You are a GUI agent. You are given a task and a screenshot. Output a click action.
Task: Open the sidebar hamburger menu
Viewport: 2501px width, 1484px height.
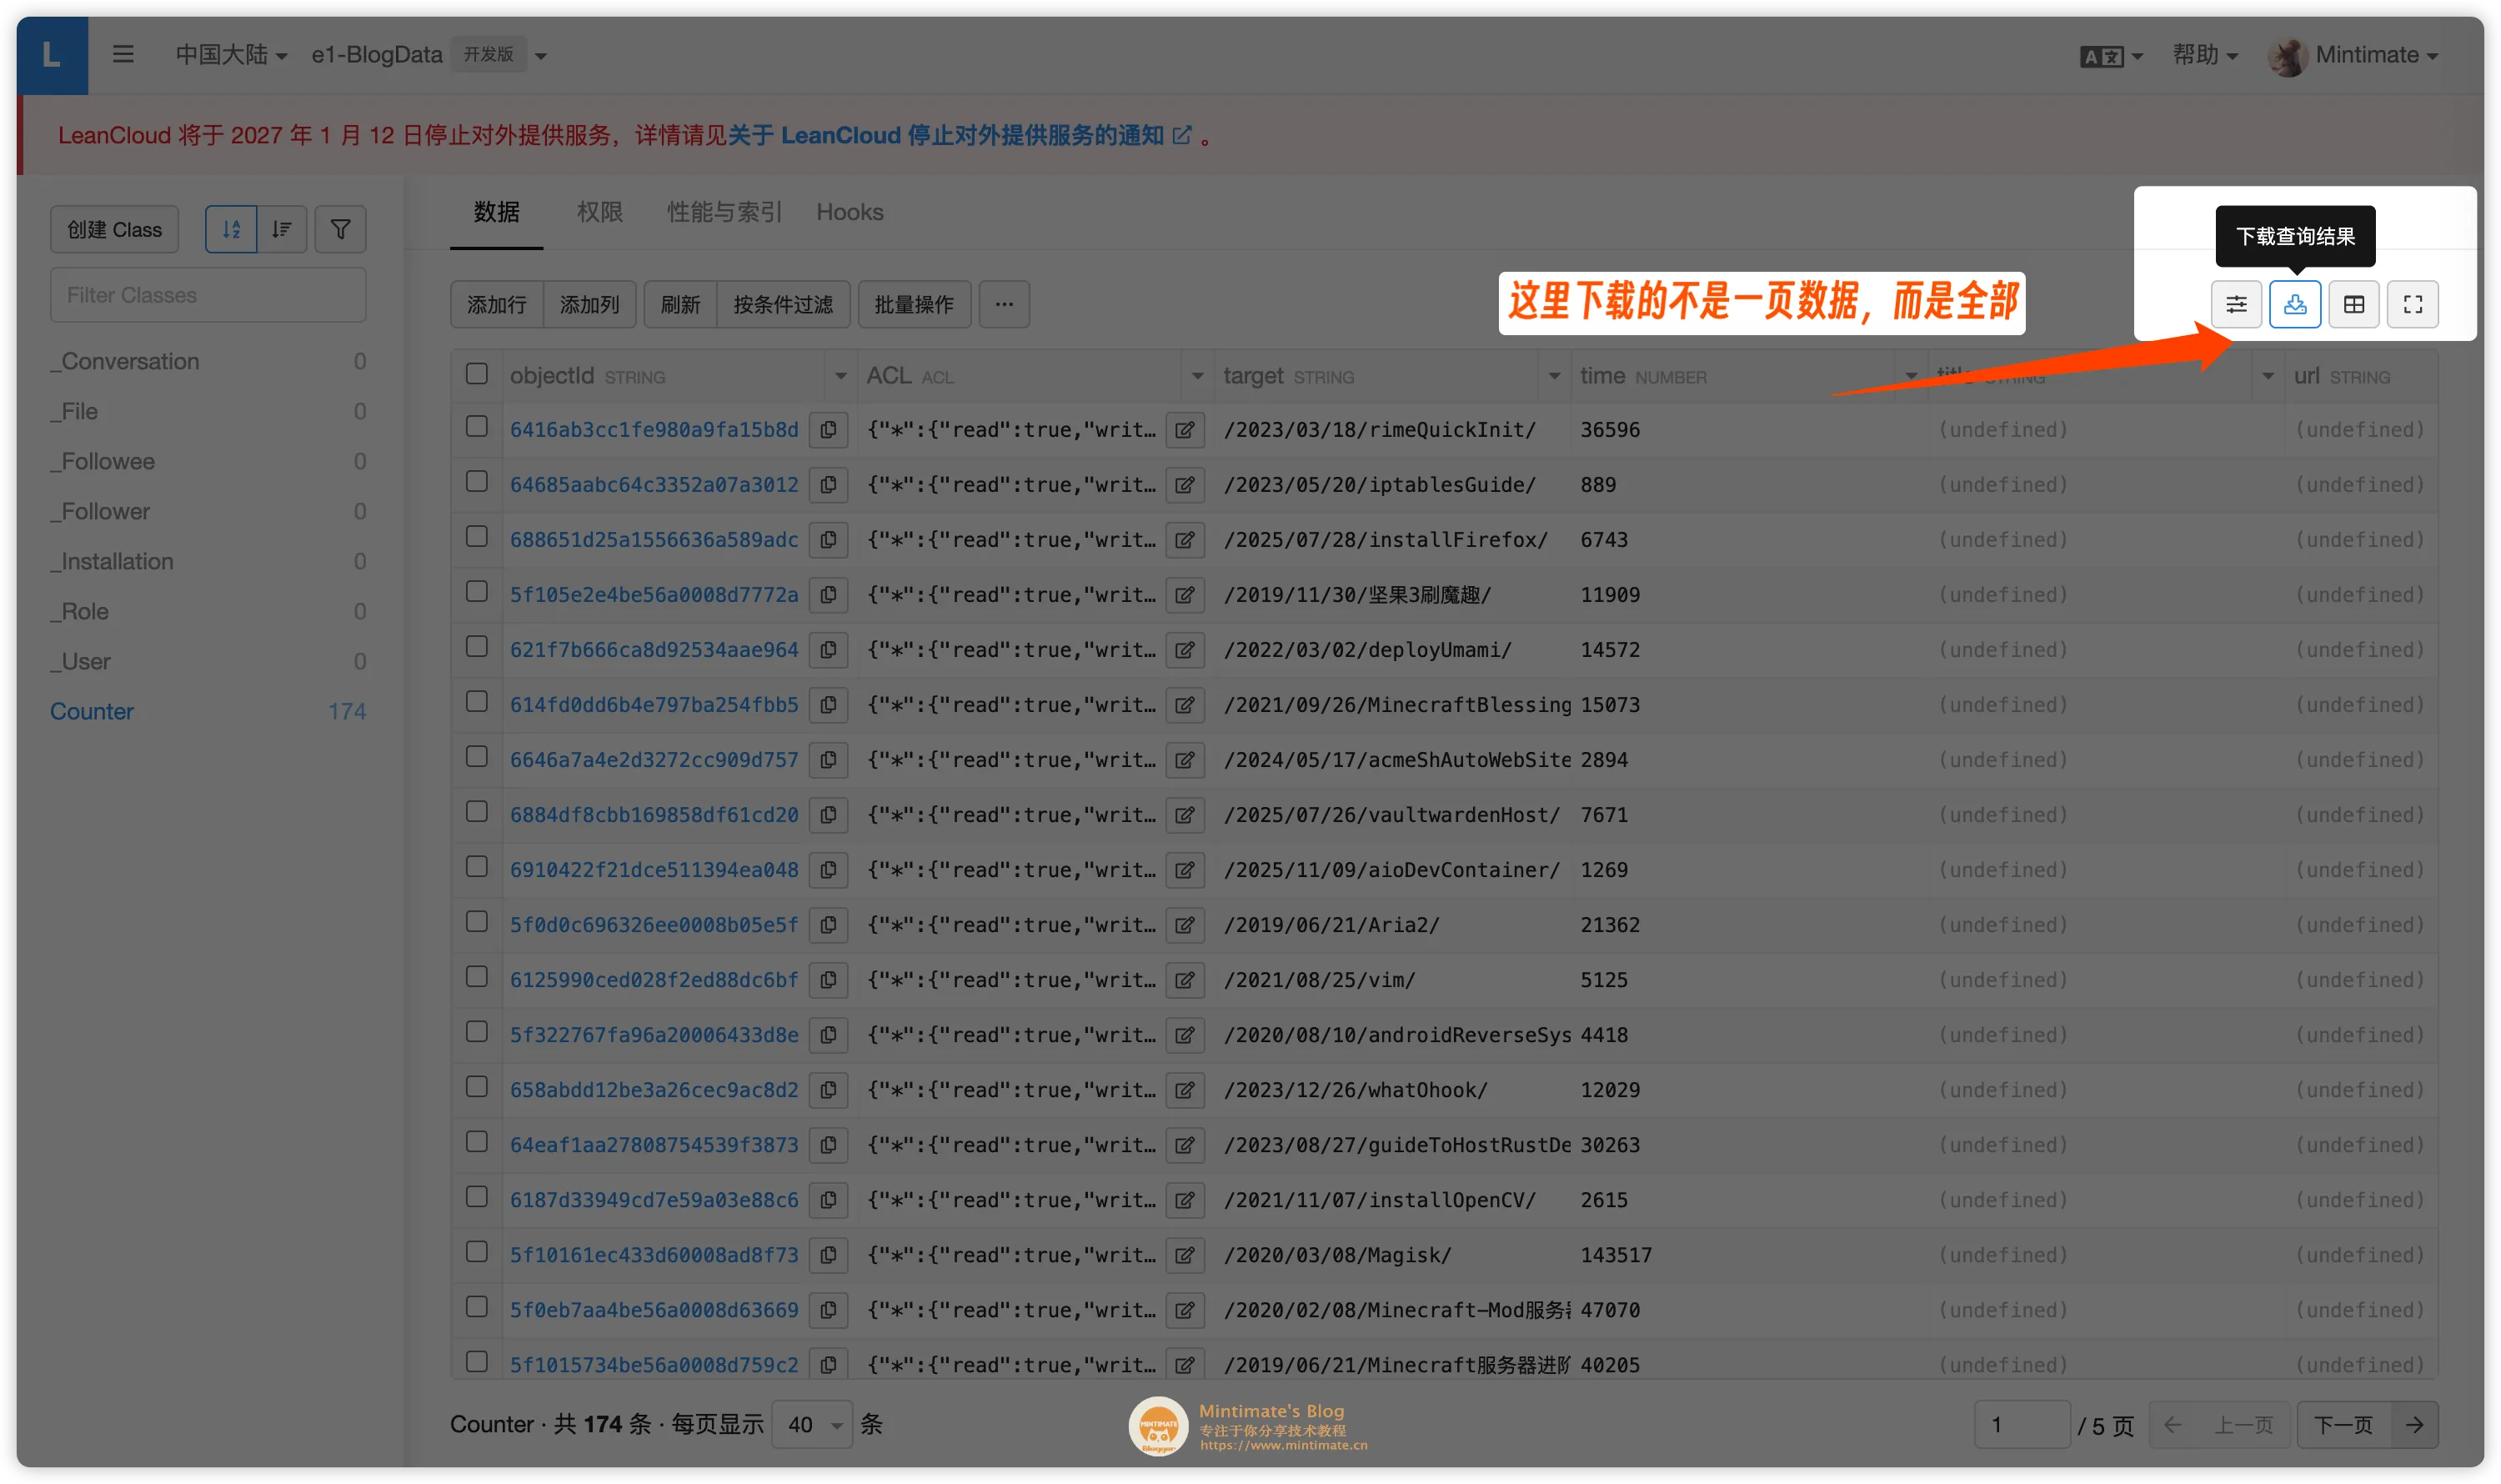click(x=123, y=54)
